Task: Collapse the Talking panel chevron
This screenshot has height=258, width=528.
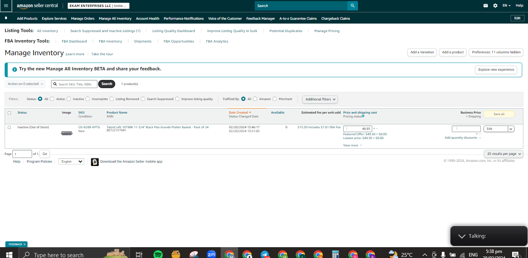Action: (461, 236)
